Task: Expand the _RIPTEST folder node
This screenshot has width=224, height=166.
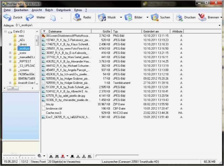Action: [x=10, y=61]
